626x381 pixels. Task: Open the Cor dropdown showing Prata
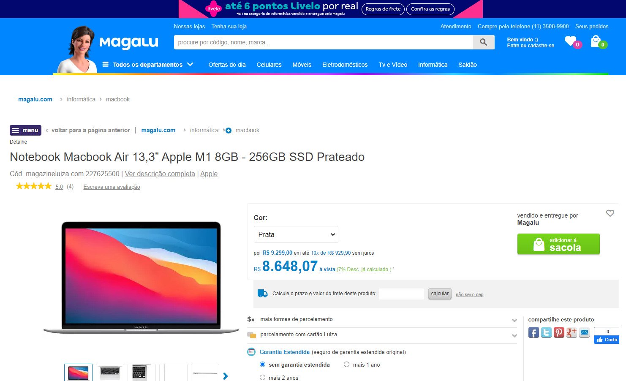[x=296, y=234]
